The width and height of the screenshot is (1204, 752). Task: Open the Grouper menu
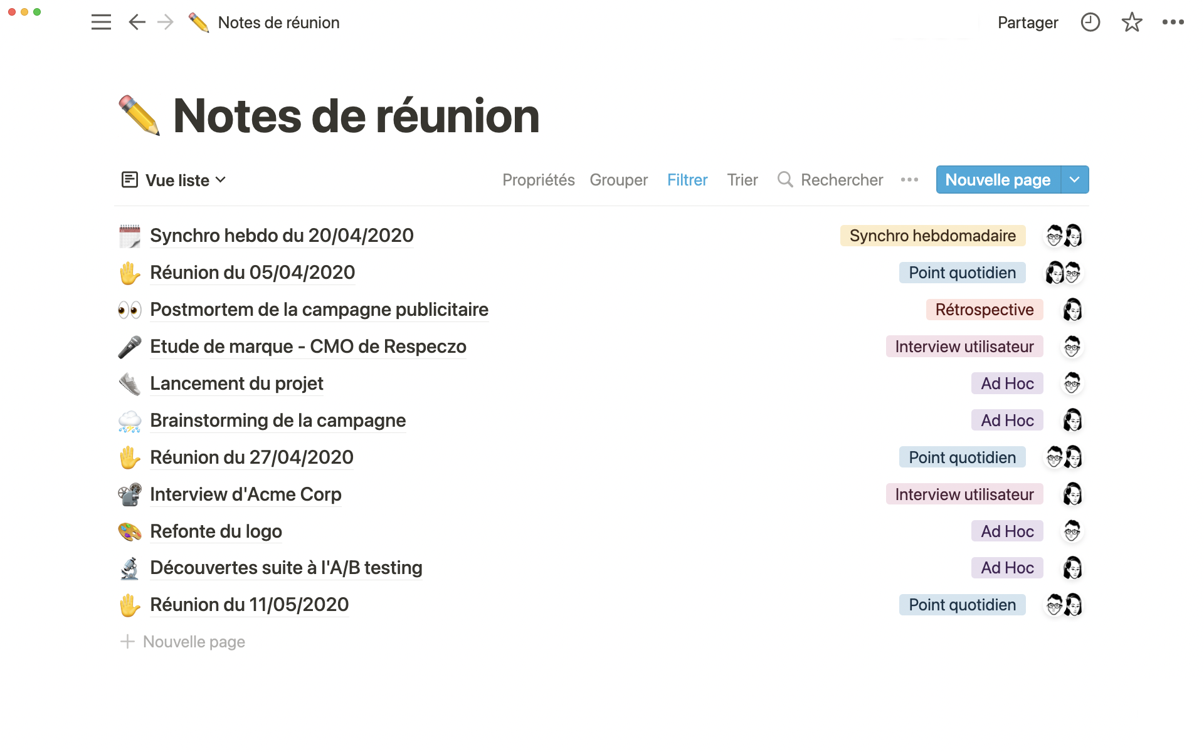pyautogui.click(x=618, y=180)
